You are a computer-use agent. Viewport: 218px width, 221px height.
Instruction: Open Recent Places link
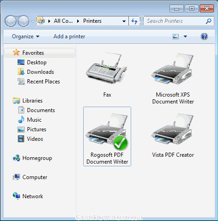tap(43, 82)
